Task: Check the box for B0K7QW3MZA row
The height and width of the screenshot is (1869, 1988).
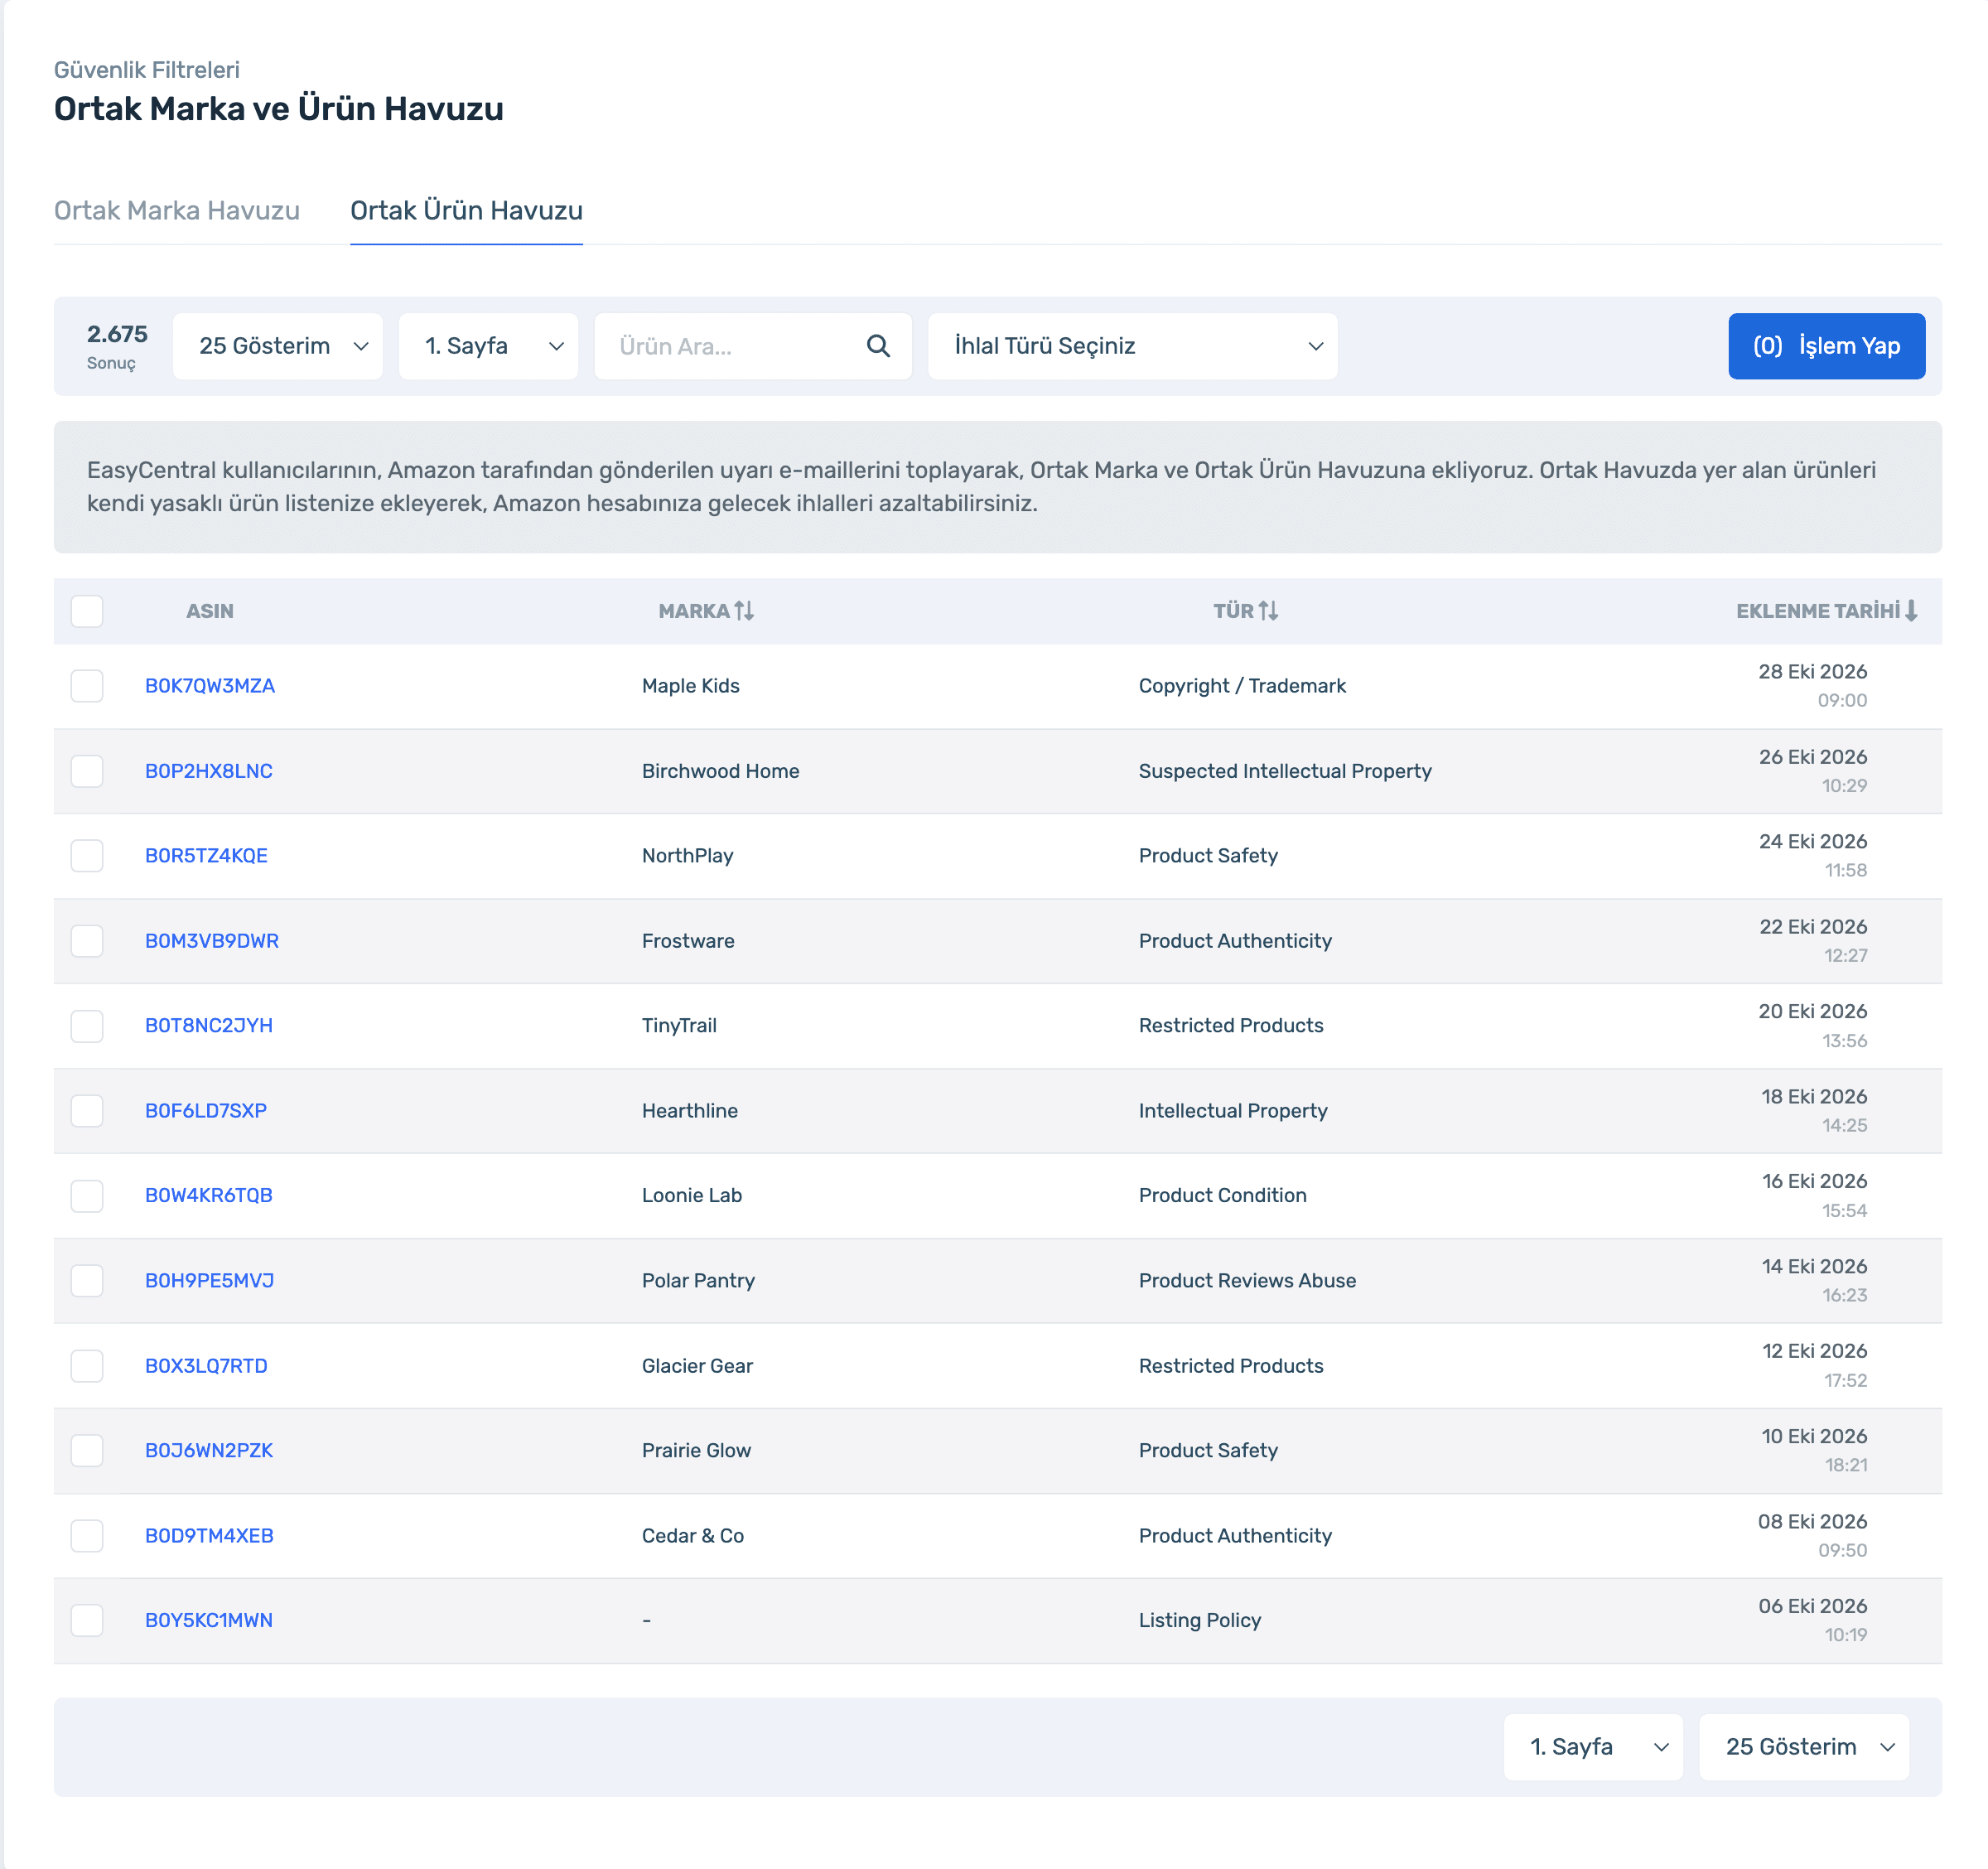Action: click(x=87, y=686)
